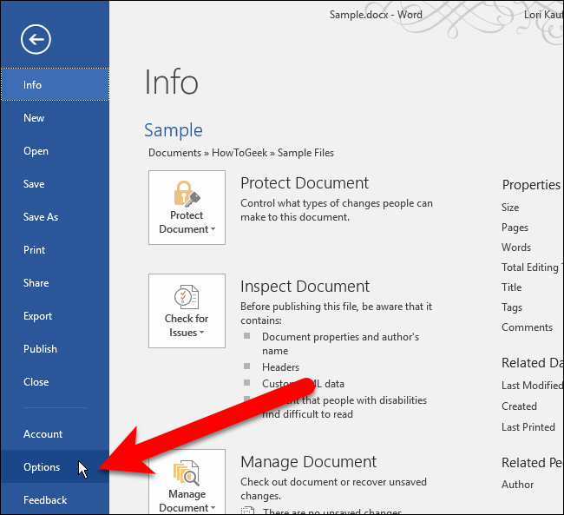Click the Documents breadcrumb path segment
Screen dimensions: 564x515
click(174, 153)
